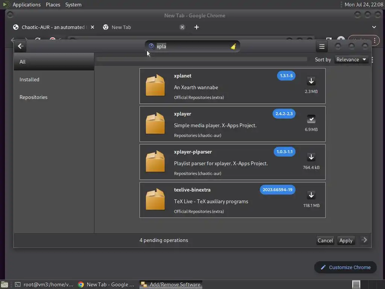Open the Applications menu in top panel
385x289 pixels.
pyautogui.click(x=27, y=5)
